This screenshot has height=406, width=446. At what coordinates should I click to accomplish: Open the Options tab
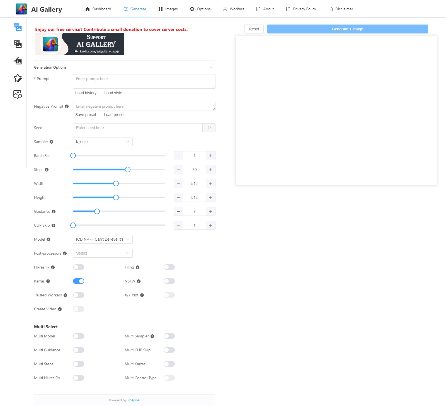pos(200,9)
